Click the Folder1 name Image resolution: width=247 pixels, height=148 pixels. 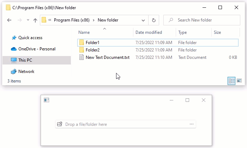tap(92, 43)
